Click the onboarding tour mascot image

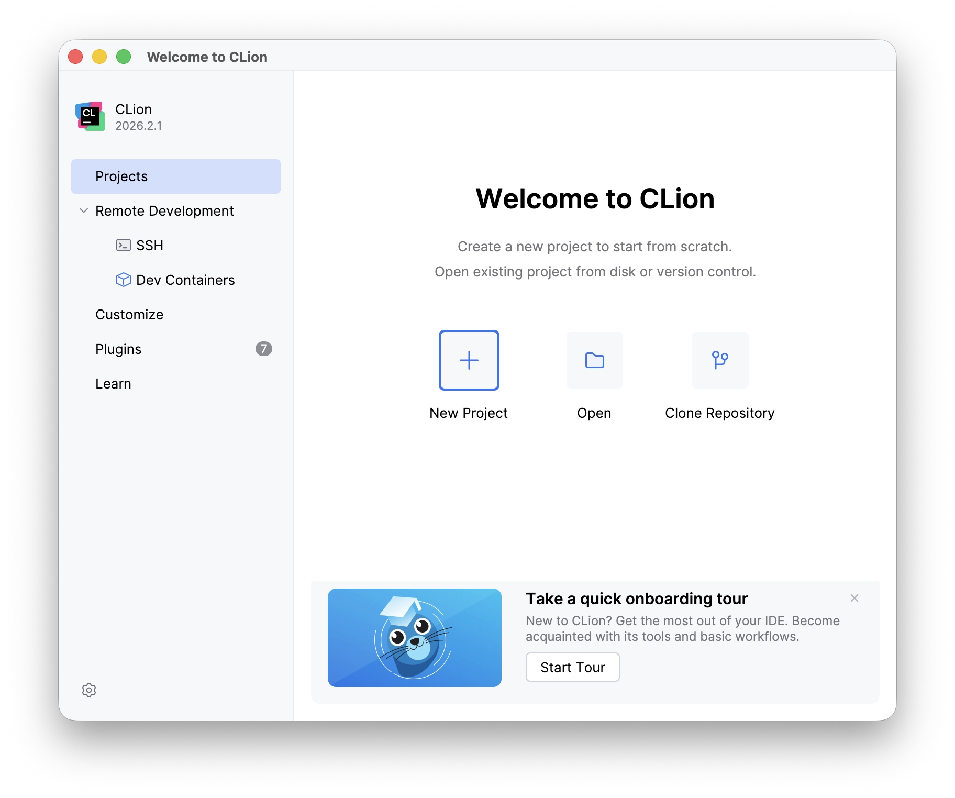pyautogui.click(x=415, y=638)
